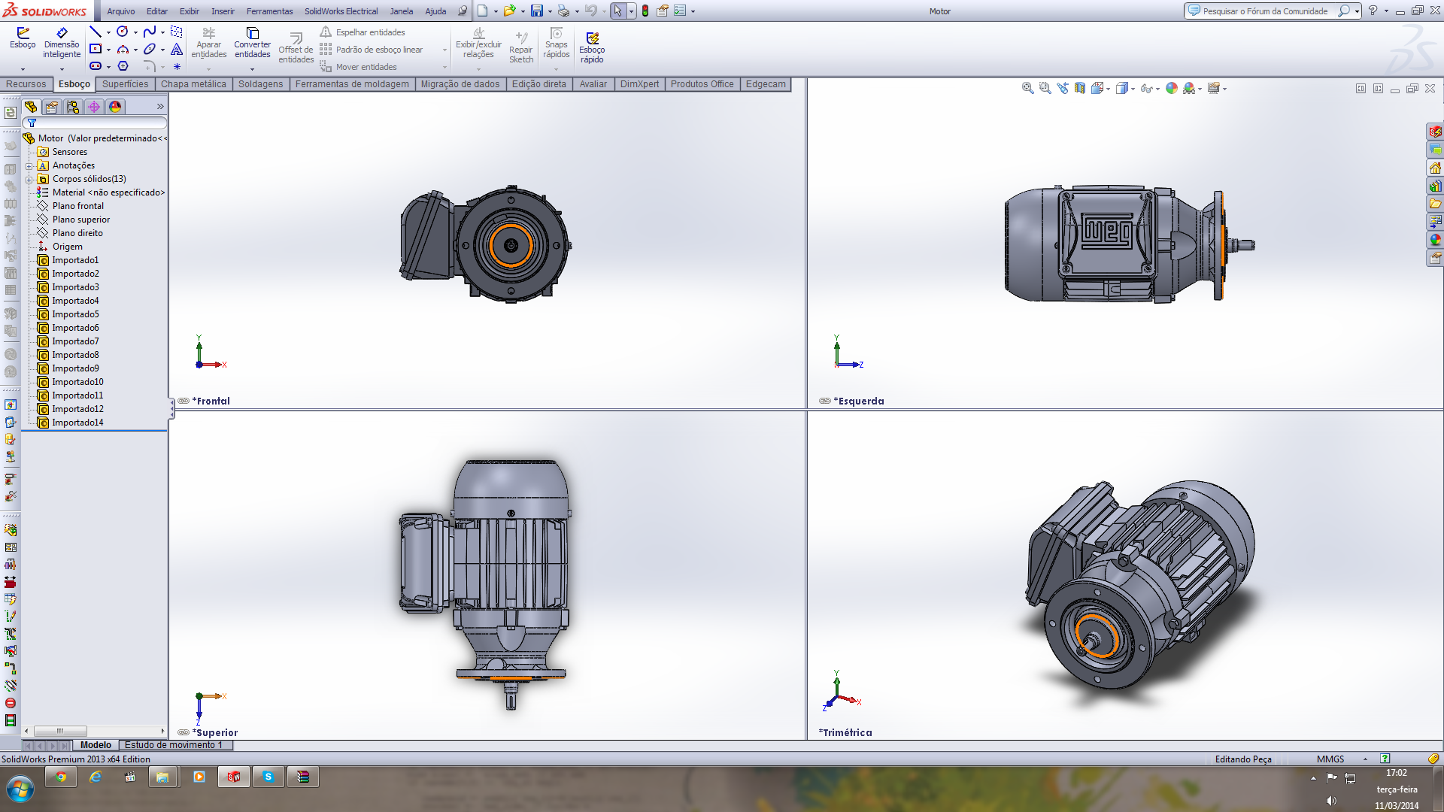1444x812 pixels.
Task: Select the Spline sketch tool
Action: click(149, 32)
